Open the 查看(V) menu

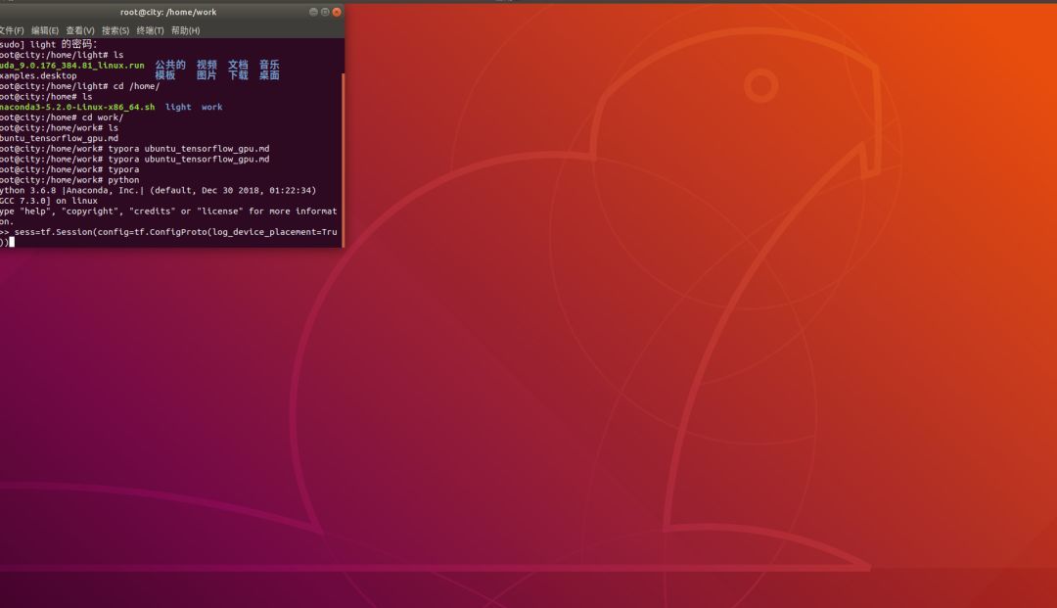[80, 30]
